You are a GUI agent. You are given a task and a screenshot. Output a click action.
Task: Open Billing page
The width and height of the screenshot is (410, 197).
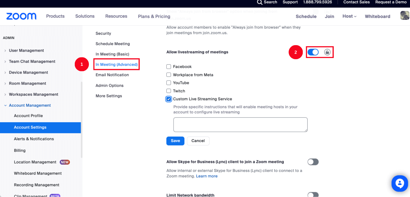[x=20, y=151]
